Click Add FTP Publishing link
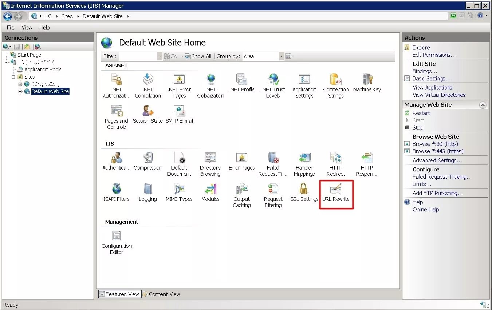Viewport: 492px width, 310px height. [437, 193]
